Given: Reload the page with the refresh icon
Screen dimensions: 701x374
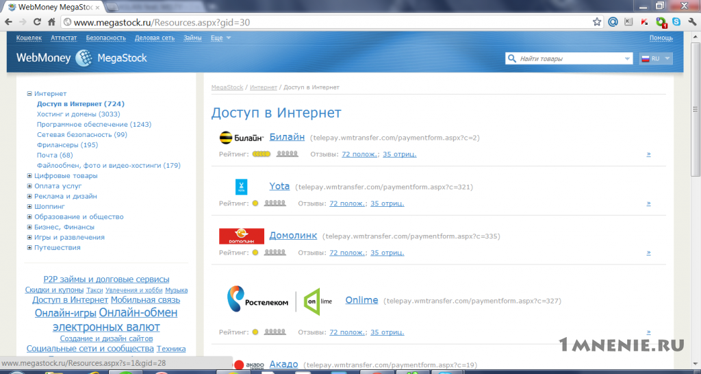Looking at the screenshot, I should 37,22.
